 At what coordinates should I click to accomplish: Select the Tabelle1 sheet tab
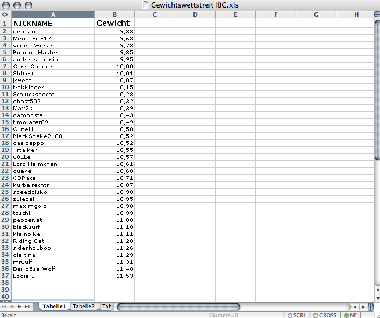(54, 306)
